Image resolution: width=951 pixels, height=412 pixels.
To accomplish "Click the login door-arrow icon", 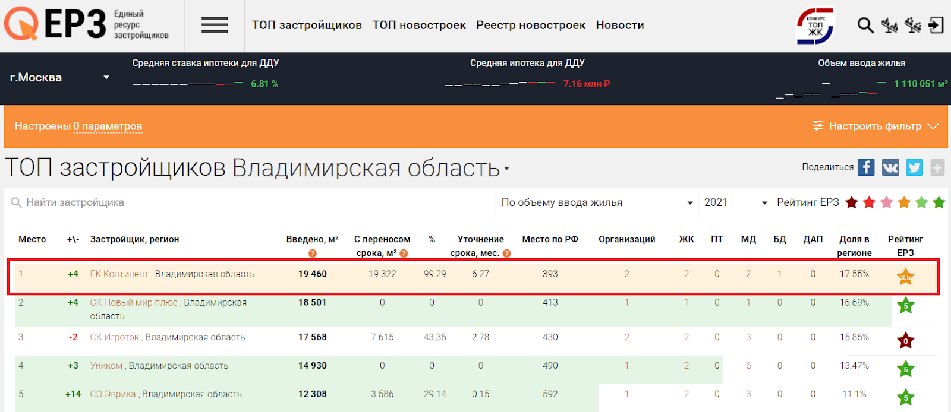I will click(x=936, y=25).
